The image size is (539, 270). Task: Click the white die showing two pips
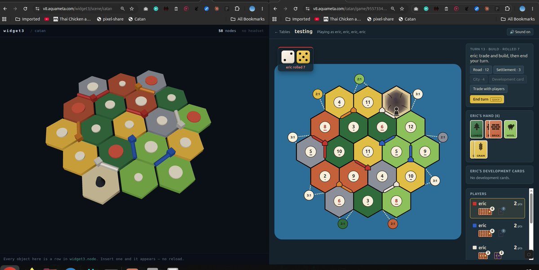tap(288, 57)
